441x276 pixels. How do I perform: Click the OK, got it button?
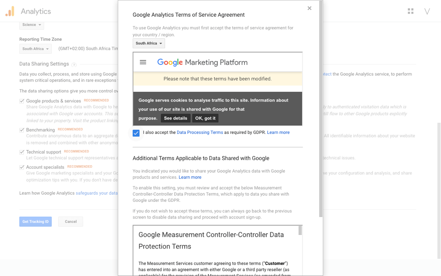point(206,118)
